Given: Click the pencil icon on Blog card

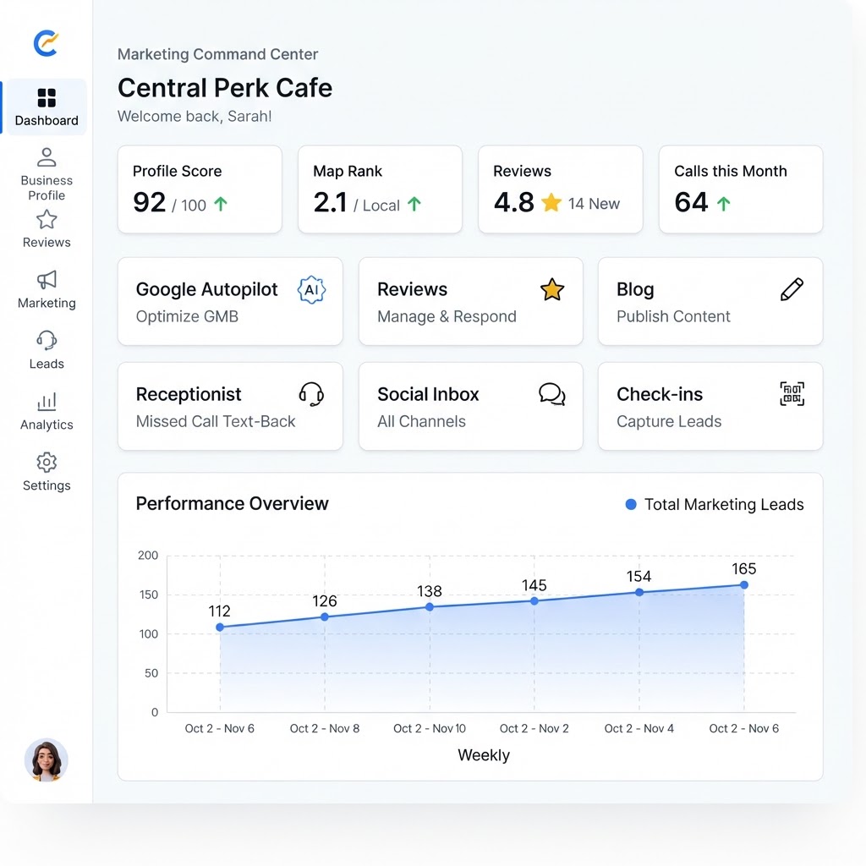Looking at the screenshot, I should 792,289.
